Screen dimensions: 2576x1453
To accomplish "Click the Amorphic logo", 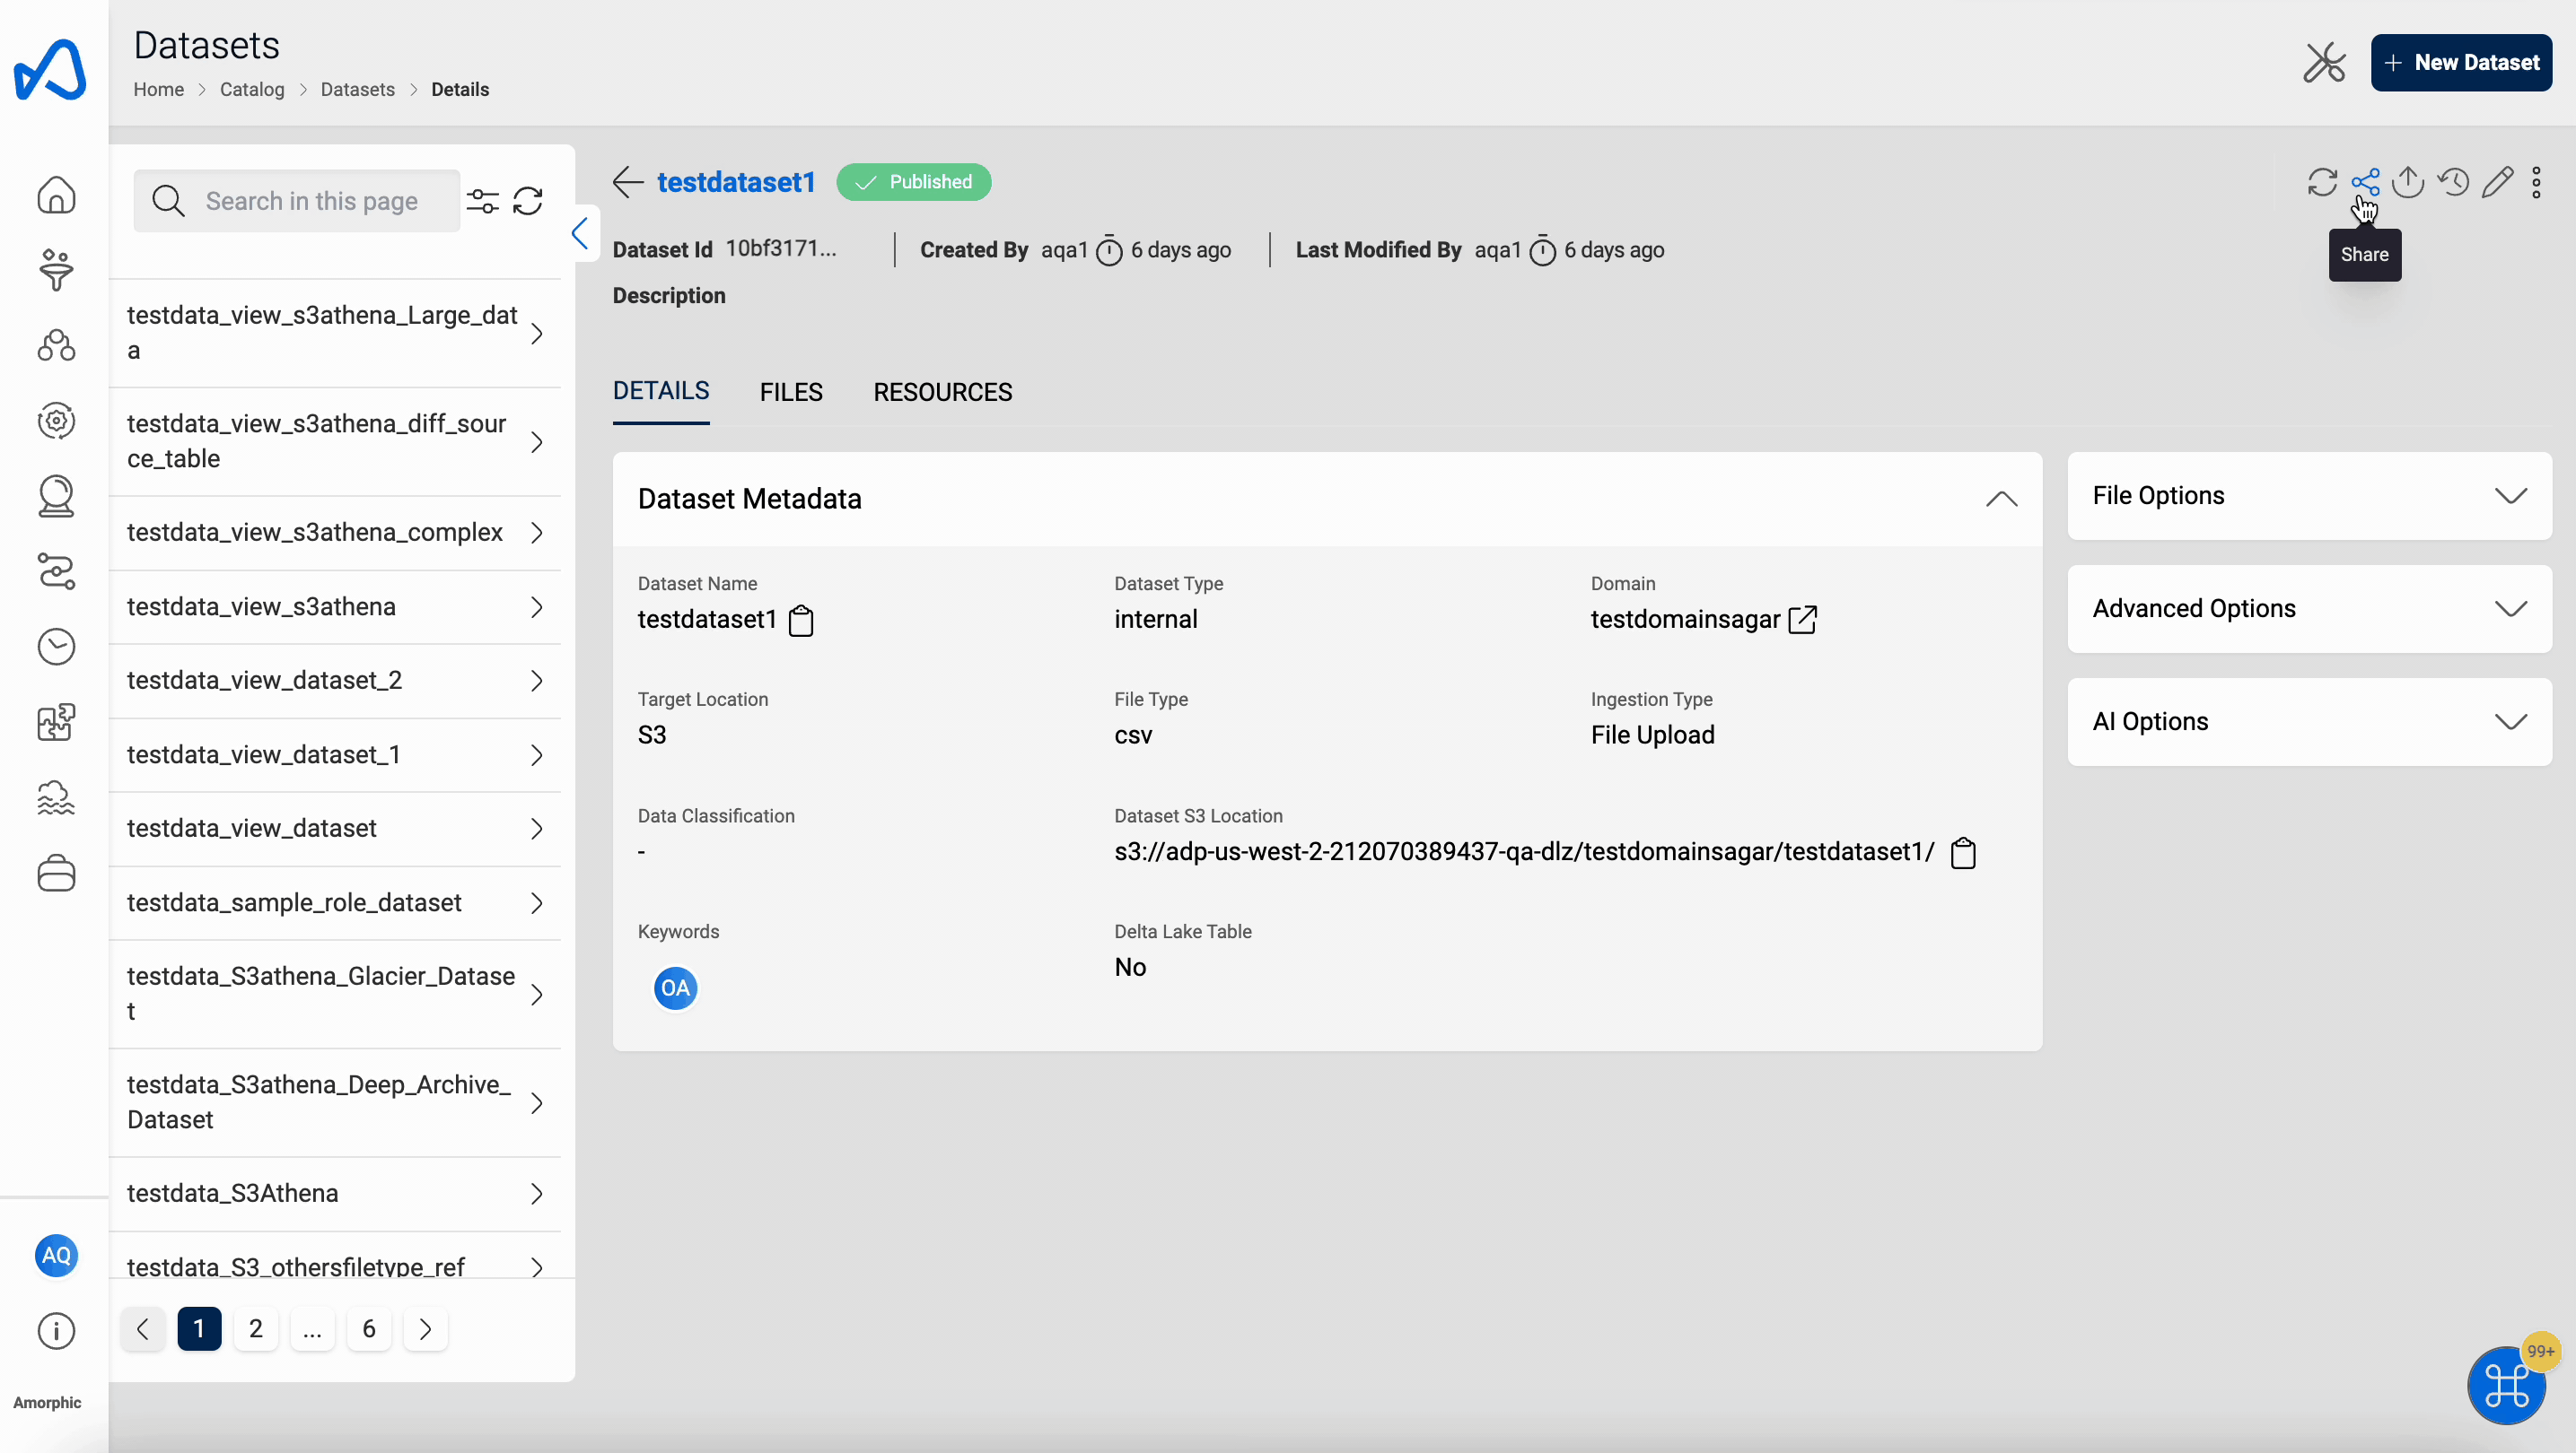I will coord(50,70).
